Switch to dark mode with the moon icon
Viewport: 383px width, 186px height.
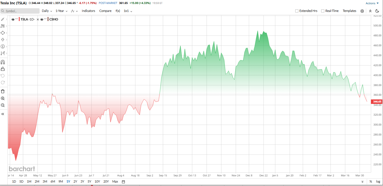point(377,11)
